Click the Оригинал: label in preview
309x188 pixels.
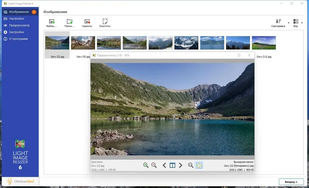click(97, 162)
